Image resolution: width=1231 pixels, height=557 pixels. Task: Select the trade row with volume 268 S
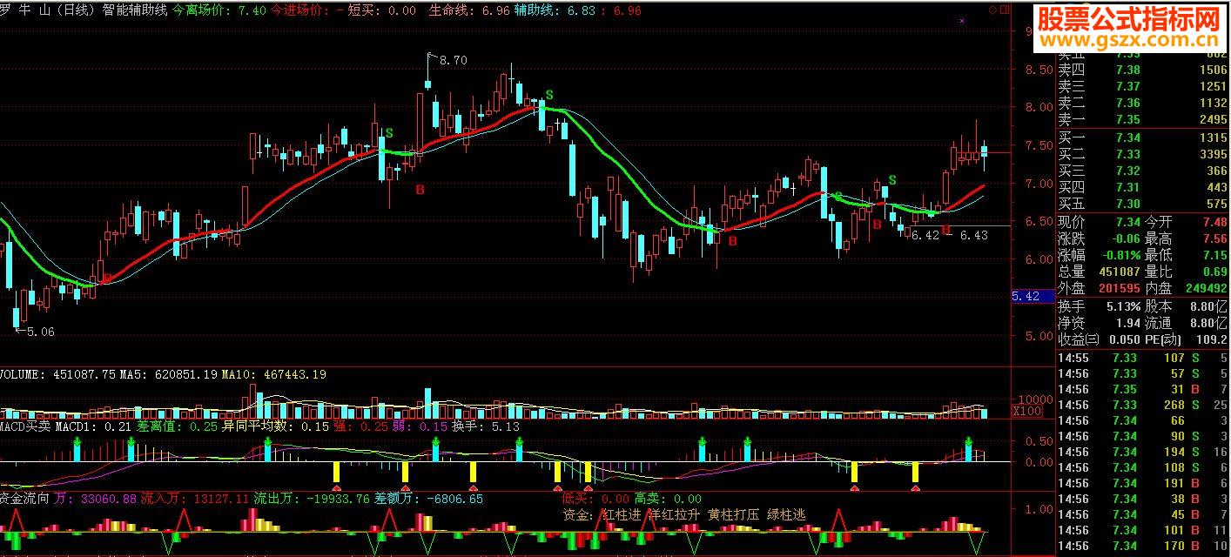pos(1142,405)
